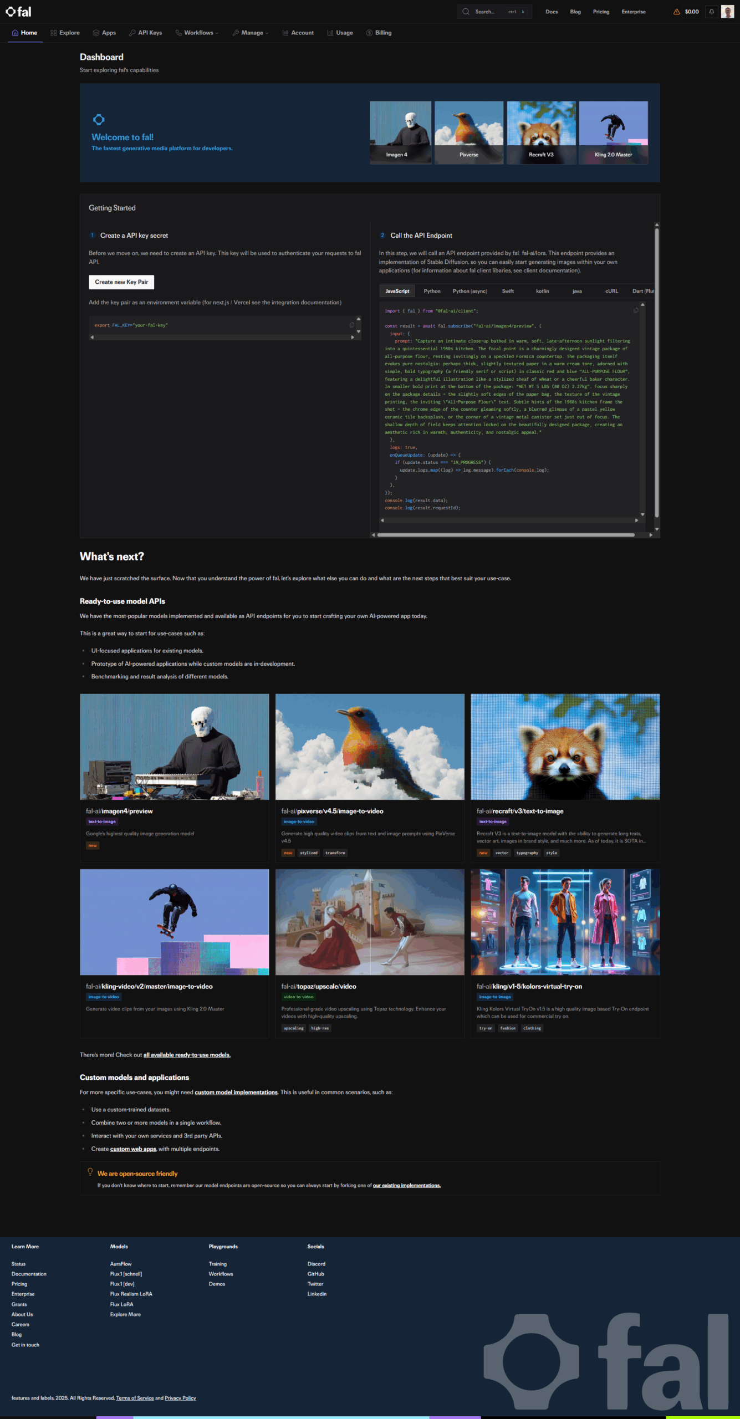Select the cURL code tab
Screen dimensions: 740x1419
(x=611, y=291)
